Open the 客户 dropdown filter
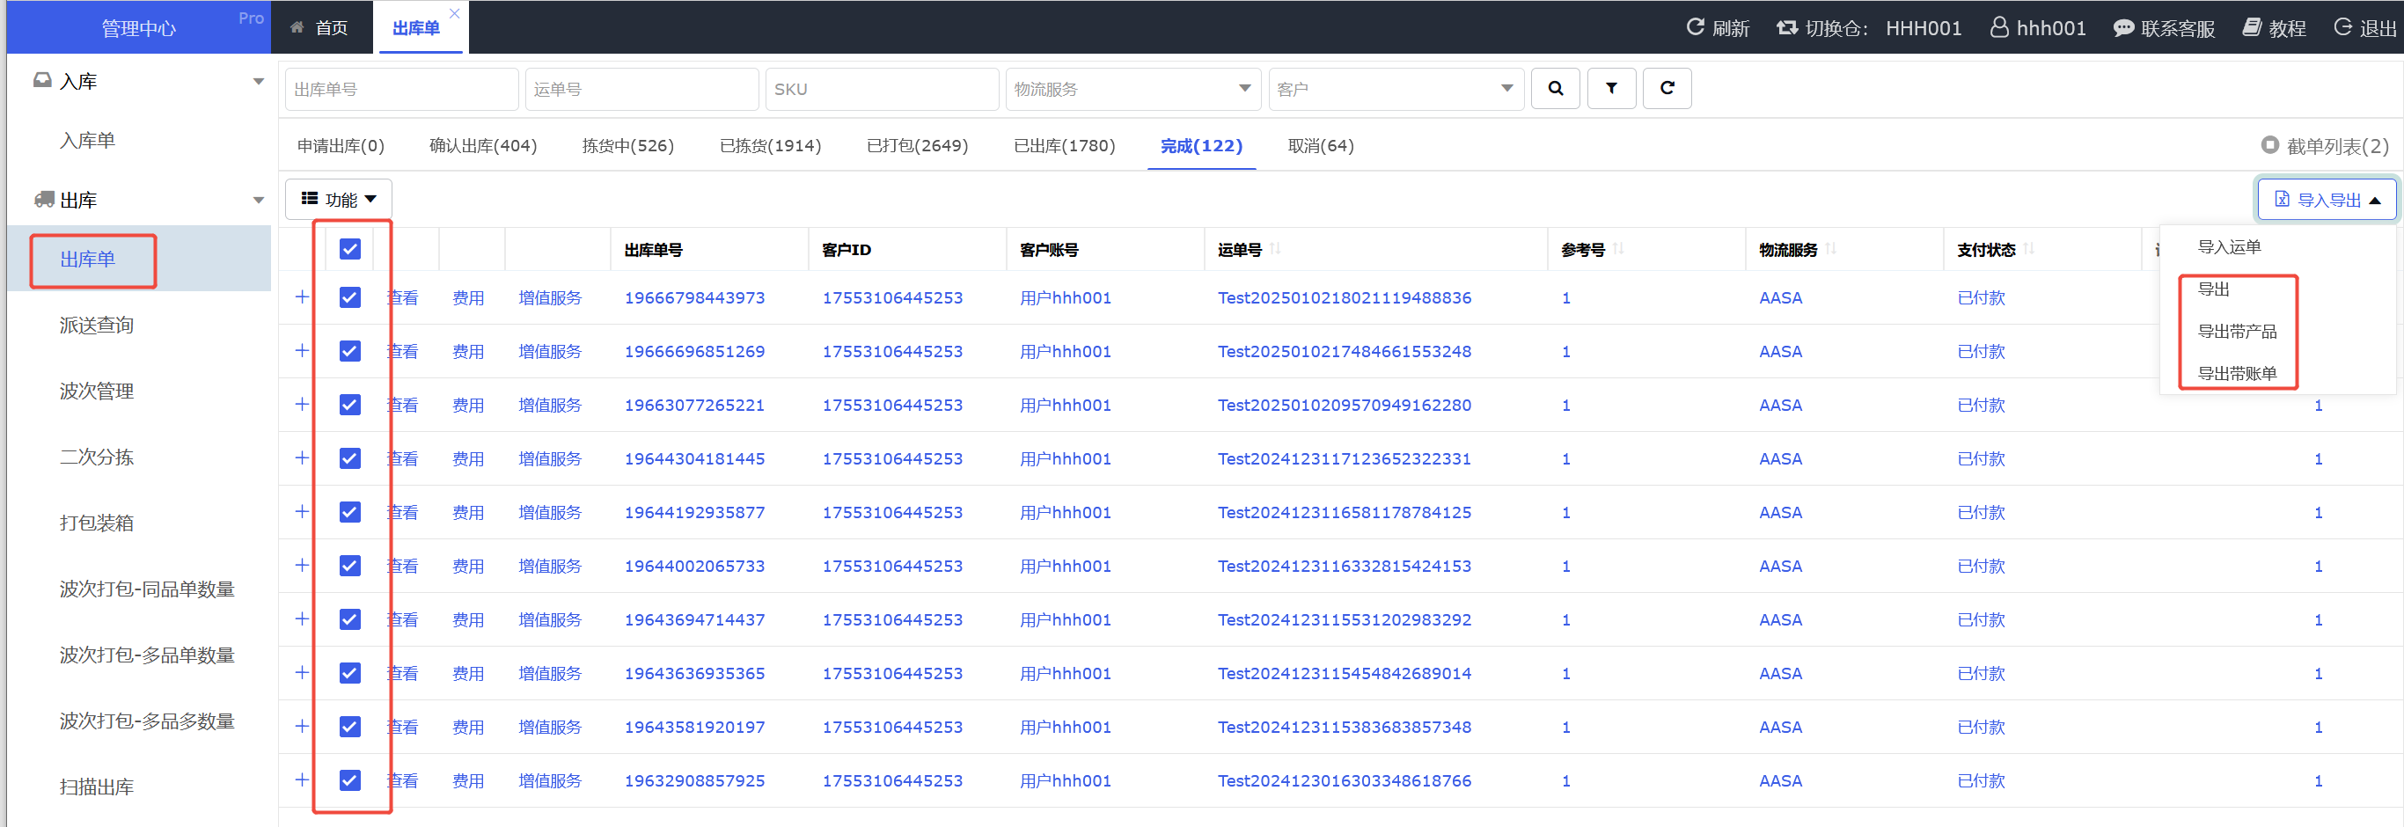Viewport: 2404px width, 827px height. pos(1396,89)
